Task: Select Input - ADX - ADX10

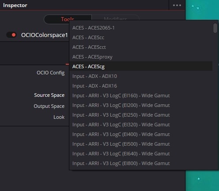Action: (x=141, y=76)
